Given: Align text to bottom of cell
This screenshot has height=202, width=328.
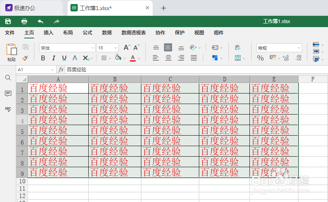Looking at the screenshot, I should tap(181, 48).
